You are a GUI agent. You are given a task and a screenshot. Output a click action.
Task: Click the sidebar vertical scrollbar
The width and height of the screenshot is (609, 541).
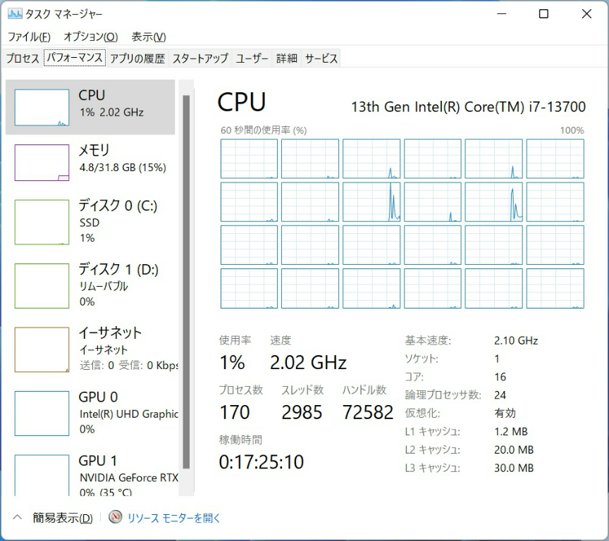pos(186,282)
